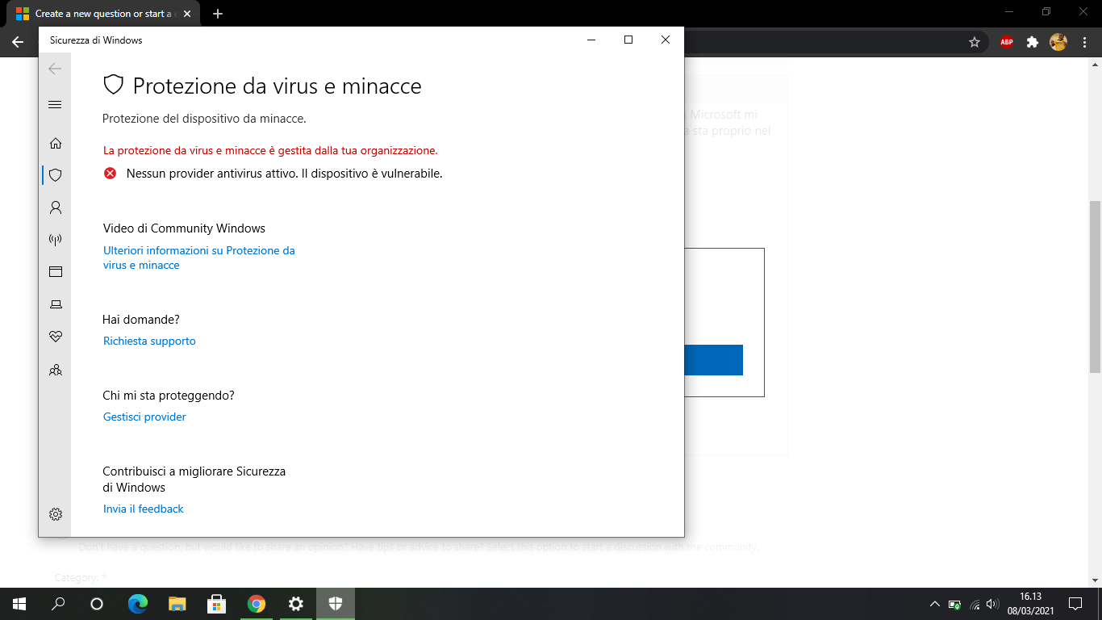This screenshot has width=1102, height=620.
Task: Click the Richiesta supporto link
Action: tap(149, 341)
